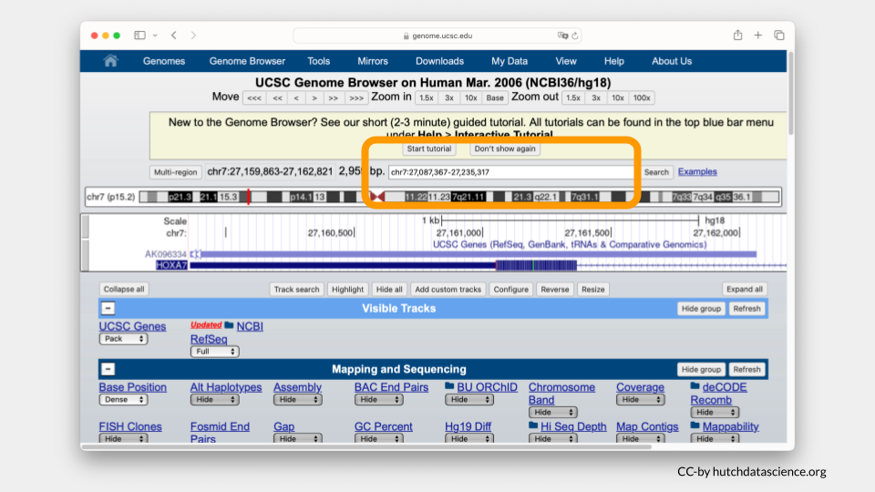Open the Tools menu
The height and width of the screenshot is (492, 875).
coord(319,61)
